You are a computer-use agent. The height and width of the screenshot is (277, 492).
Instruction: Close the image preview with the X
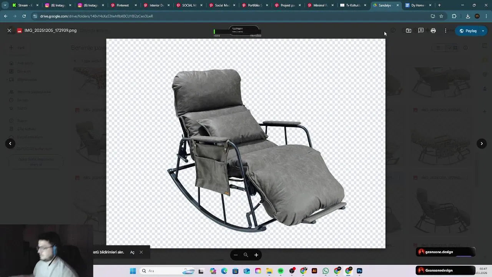pos(9,30)
